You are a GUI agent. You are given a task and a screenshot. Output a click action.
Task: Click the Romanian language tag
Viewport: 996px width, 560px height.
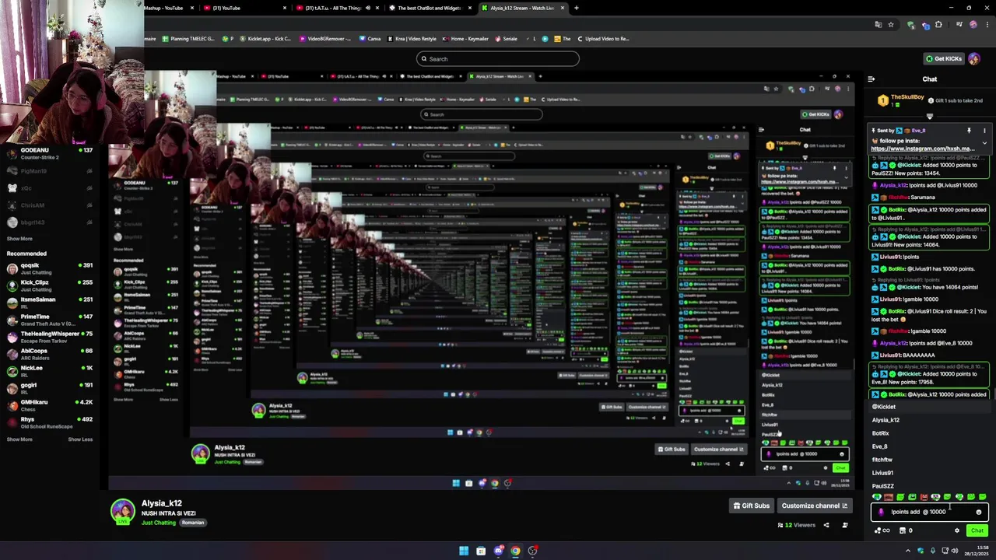click(193, 523)
